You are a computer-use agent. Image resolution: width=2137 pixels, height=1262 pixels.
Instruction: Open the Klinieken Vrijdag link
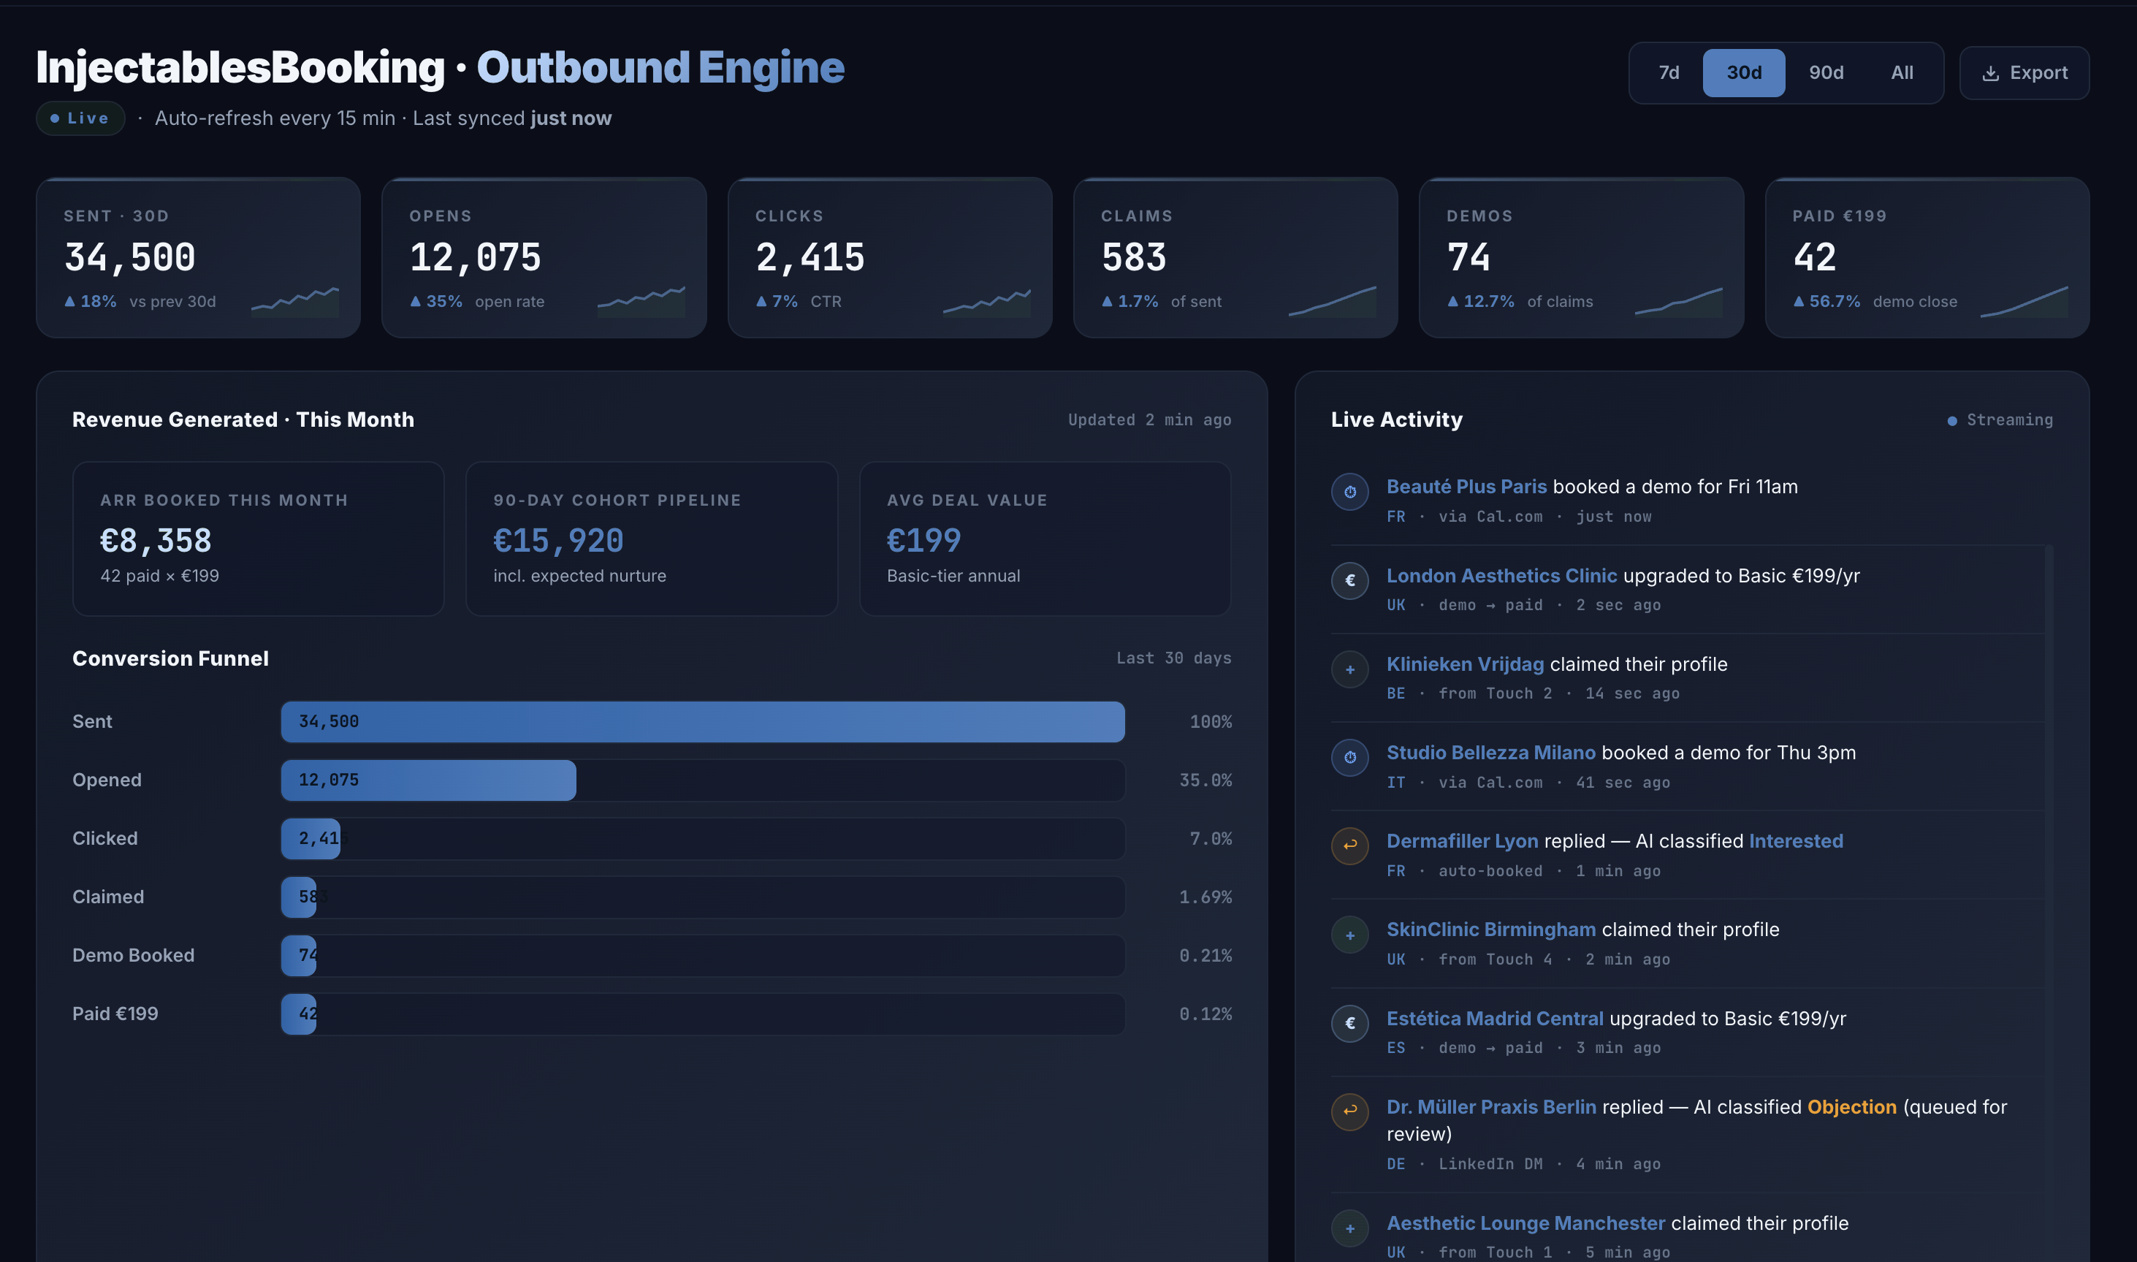tap(1465, 664)
